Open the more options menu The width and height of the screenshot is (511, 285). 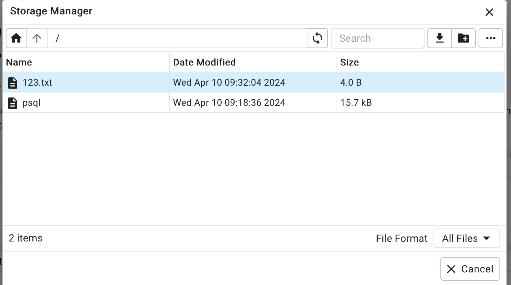(491, 38)
